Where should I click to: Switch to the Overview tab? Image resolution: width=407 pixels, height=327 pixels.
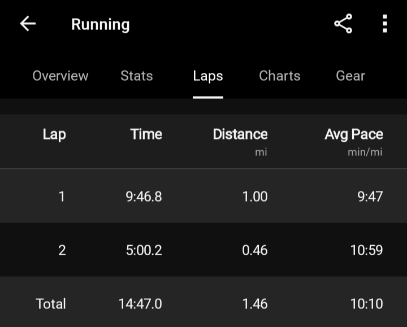[x=60, y=76]
